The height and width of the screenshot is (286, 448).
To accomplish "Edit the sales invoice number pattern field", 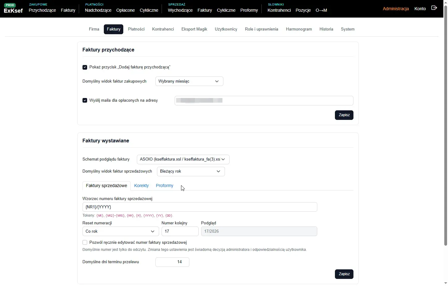I will pos(200,207).
